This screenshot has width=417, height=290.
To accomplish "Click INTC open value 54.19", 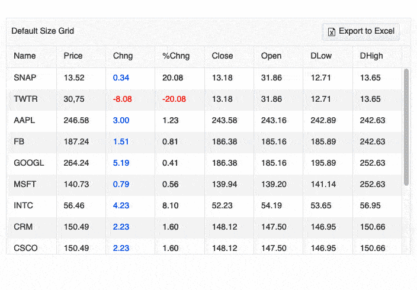I will point(271,205).
